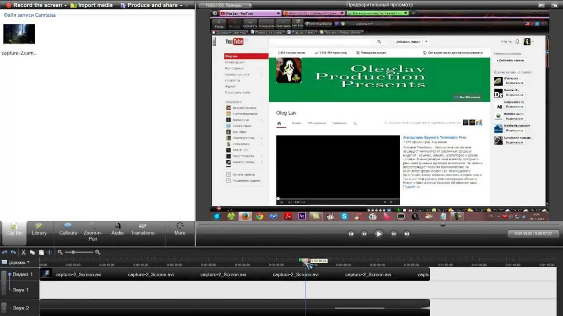
Task: Click the notification bell in YouTube preview
Action: (517, 42)
